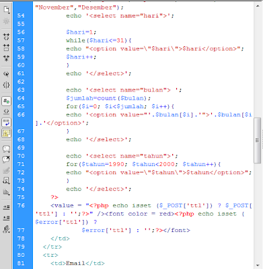Click line number 66 in the gutter
Image resolution: width=263 pixels, height=269 pixels.
point(21,115)
